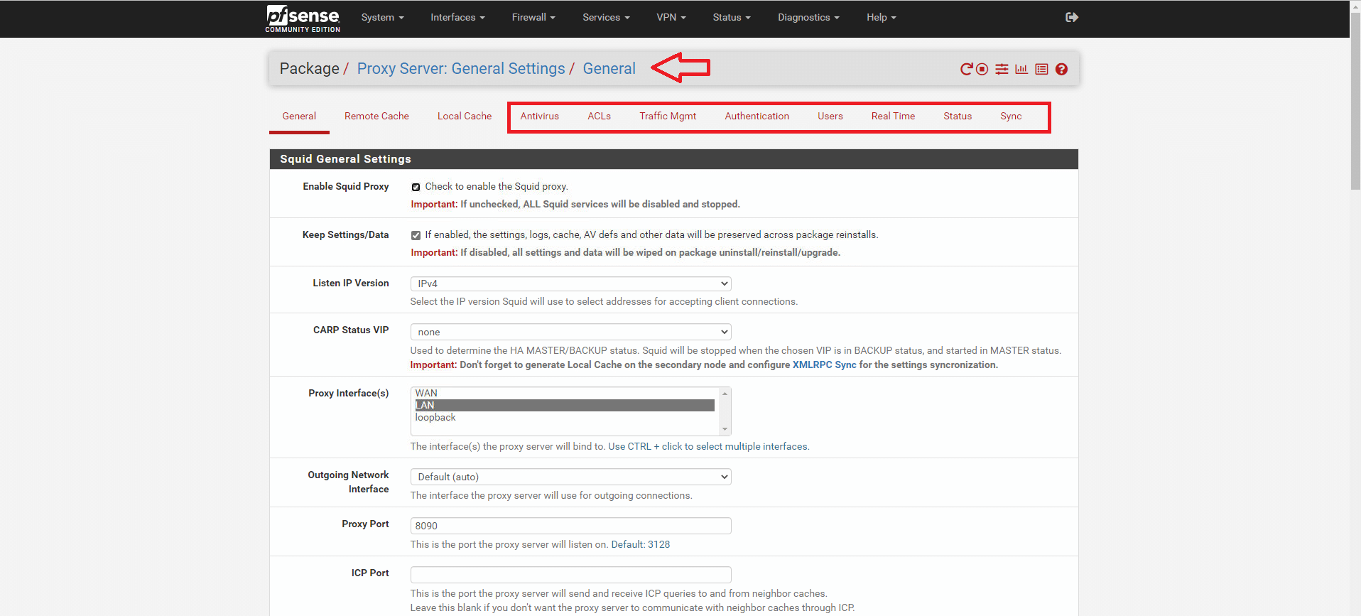Open the Outgoing Network Interface dropdown
Viewport: 1361px width, 616px height.
coord(570,477)
